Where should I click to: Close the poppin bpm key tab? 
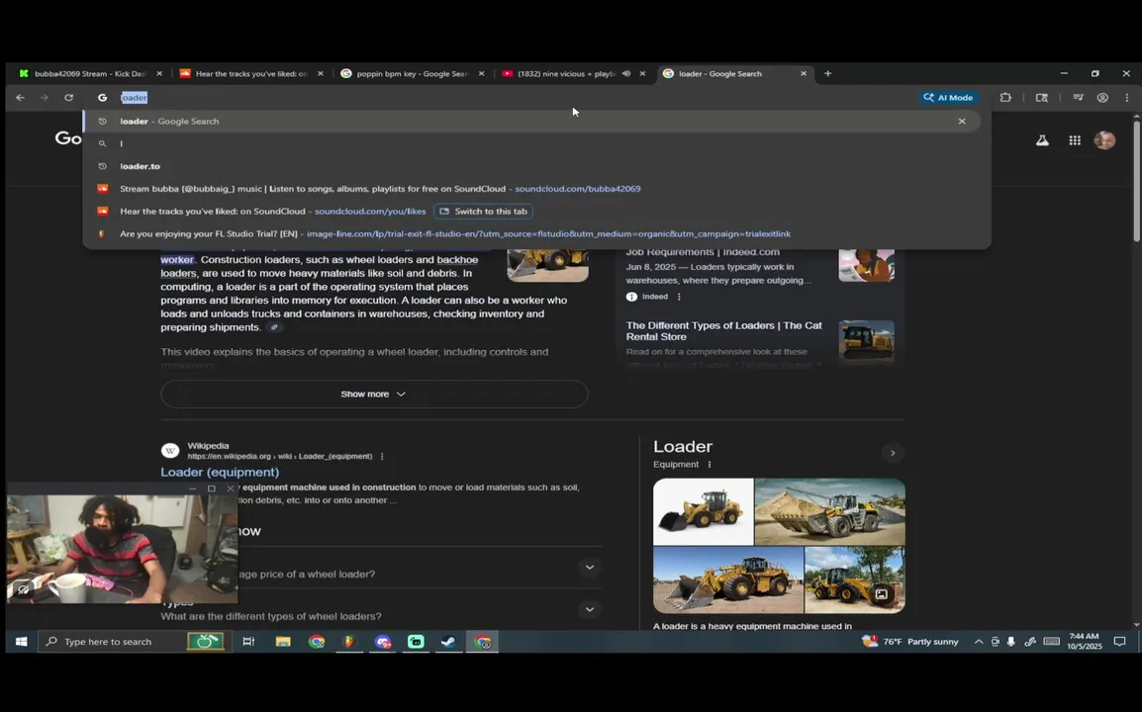coord(481,73)
